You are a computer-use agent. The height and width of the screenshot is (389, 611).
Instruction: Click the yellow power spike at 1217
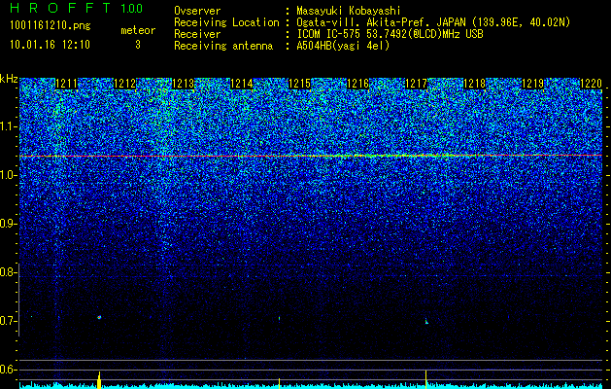pos(425,379)
